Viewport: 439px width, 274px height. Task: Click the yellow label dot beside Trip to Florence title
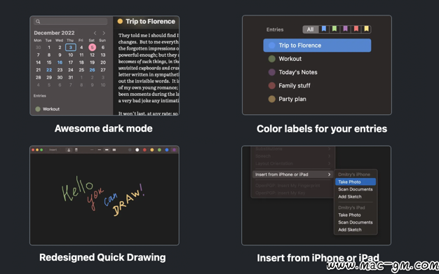(120, 21)
